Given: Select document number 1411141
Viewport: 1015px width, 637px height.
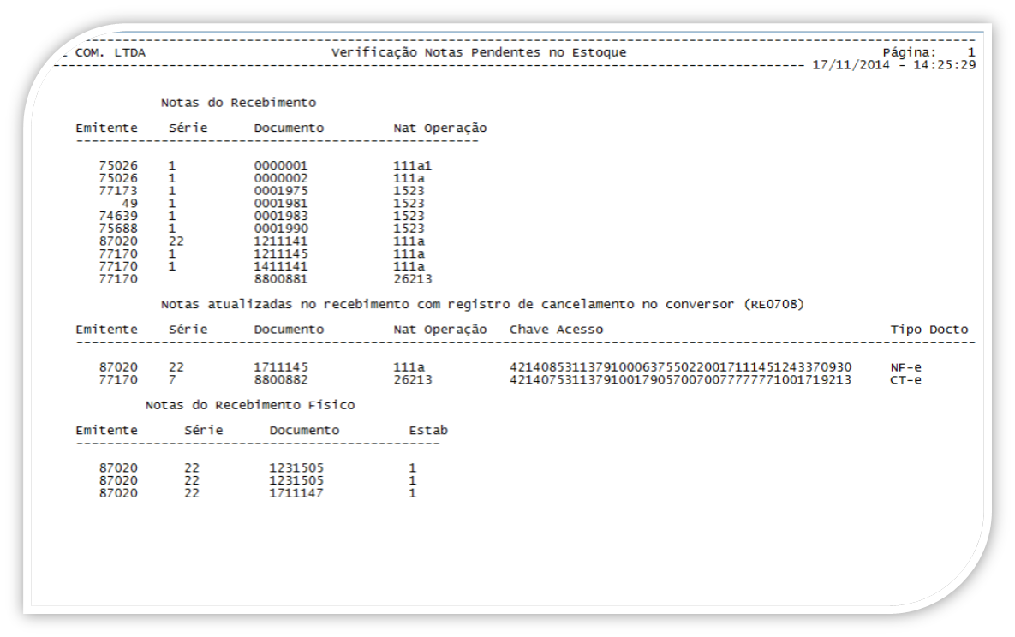Looking at the screenshot, I should 281,267.
